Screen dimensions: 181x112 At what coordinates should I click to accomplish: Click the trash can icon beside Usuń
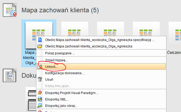[x=40, y=79]
